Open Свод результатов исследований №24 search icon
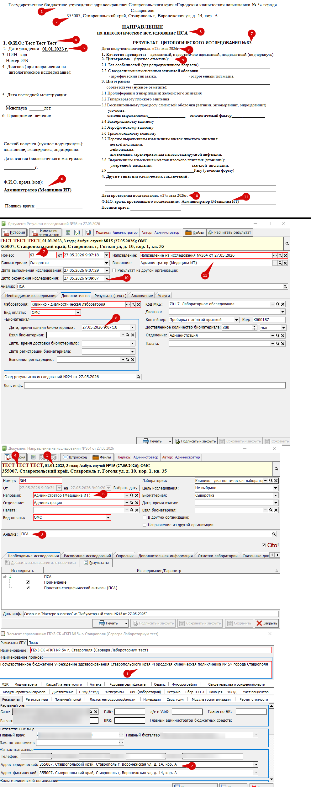 coord(139,377)
